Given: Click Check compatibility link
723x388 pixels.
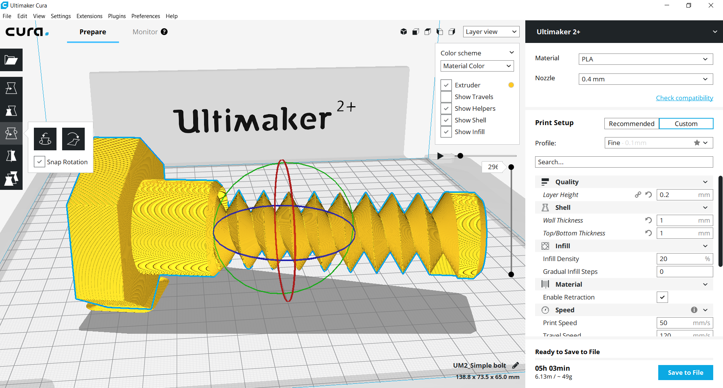Looking at the screenshot, I should pos(684,98).
